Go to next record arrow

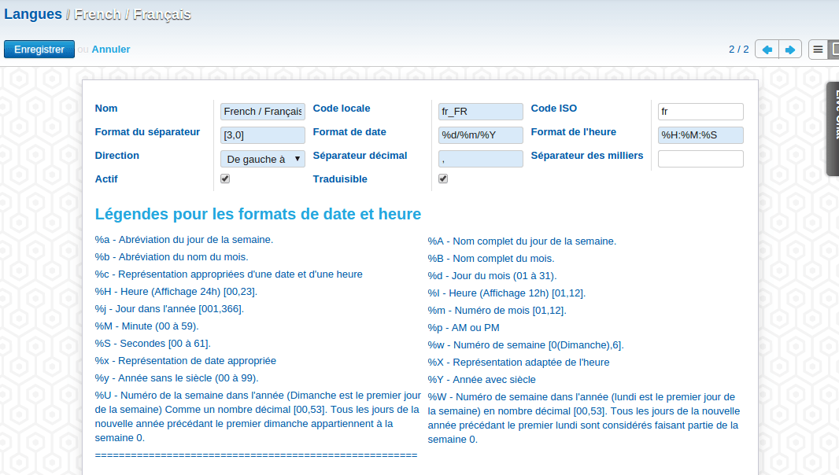tap(790, 50)
